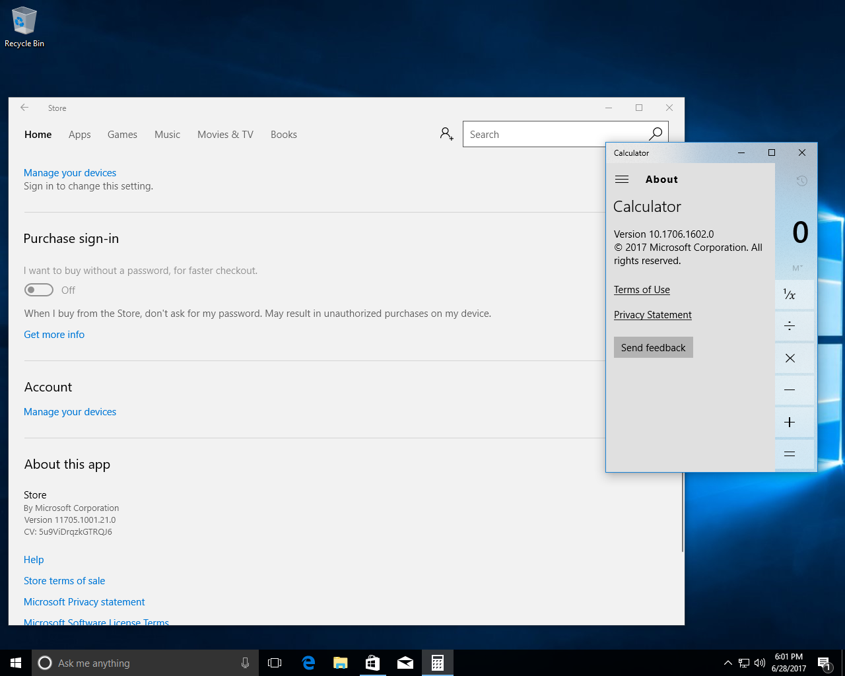Screen dimensions: 845x676
Task: Click the Store vertical scrollbar thumb
Action: coord(683,512)
